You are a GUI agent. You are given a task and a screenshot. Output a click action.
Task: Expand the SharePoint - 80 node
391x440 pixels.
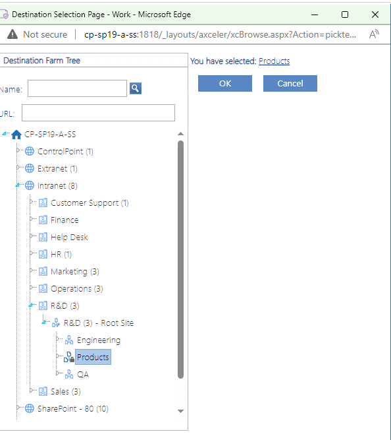(18, 407)
